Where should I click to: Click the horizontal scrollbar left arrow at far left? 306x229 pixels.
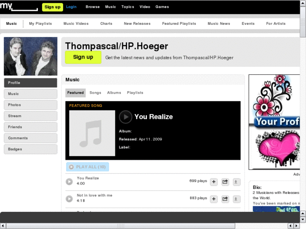click(3, 226)
